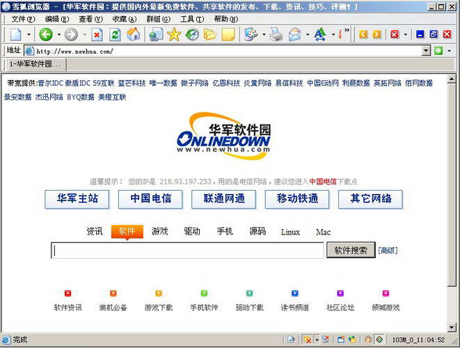460x348 pixels.
Task: Switch to next tab with orange right arrow
Action: (x=376, y=35)
